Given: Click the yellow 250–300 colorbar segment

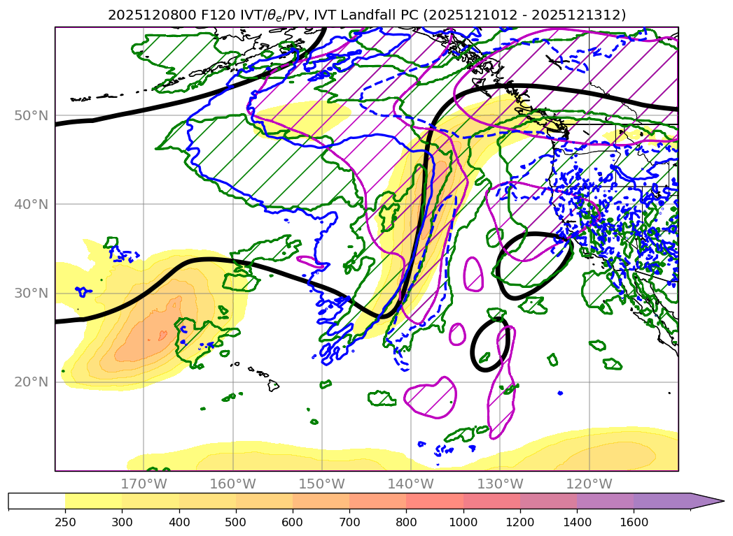Looking at the screenshot, I should pyautogui.click(x=93, y=501).
